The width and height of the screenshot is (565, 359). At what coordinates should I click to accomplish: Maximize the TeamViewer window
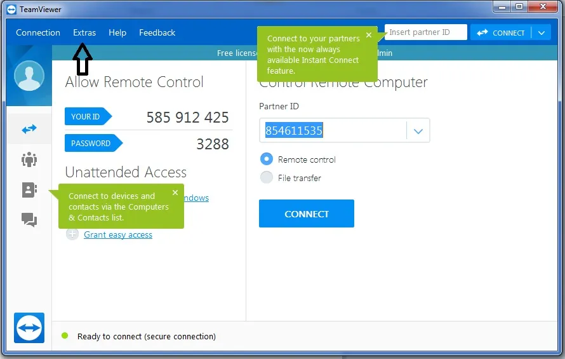(x=519, y=7)
